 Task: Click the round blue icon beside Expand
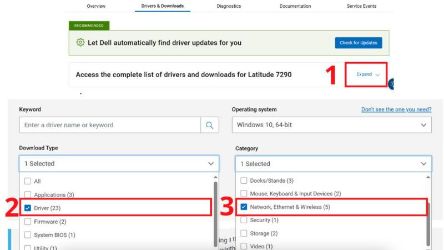click(x=391, y=84)
